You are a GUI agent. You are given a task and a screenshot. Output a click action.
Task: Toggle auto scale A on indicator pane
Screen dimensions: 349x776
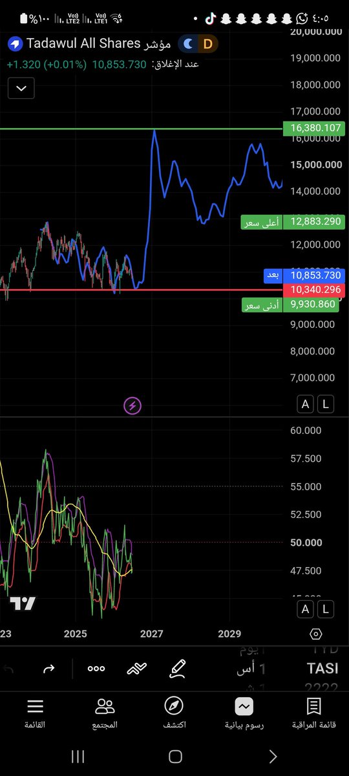pyautogui.click(x=306, y=609)
